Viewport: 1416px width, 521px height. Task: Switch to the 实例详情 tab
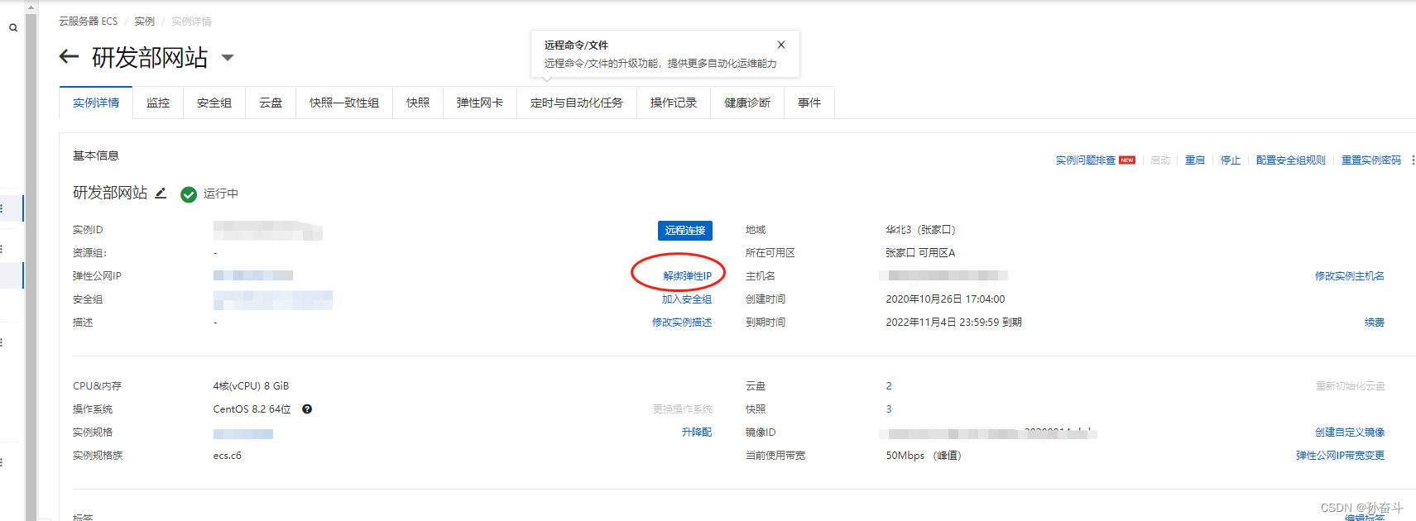point(96,103)
